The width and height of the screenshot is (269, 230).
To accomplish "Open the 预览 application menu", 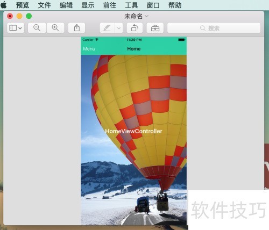I will point(23,5).
